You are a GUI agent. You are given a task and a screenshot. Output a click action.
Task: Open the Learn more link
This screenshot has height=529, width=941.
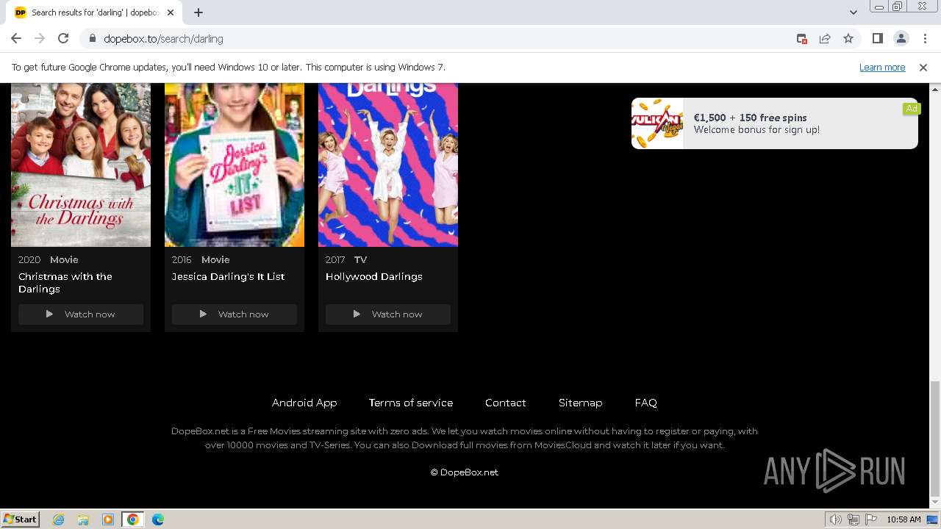coord(882,67)
